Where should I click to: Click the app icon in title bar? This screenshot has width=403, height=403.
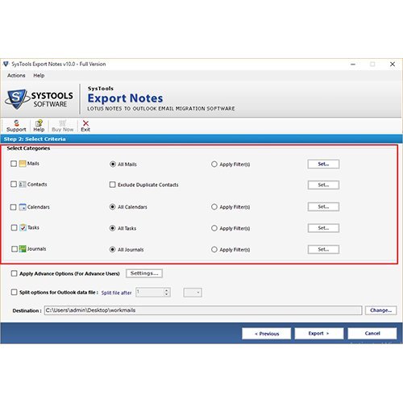(x=6, y=64)
